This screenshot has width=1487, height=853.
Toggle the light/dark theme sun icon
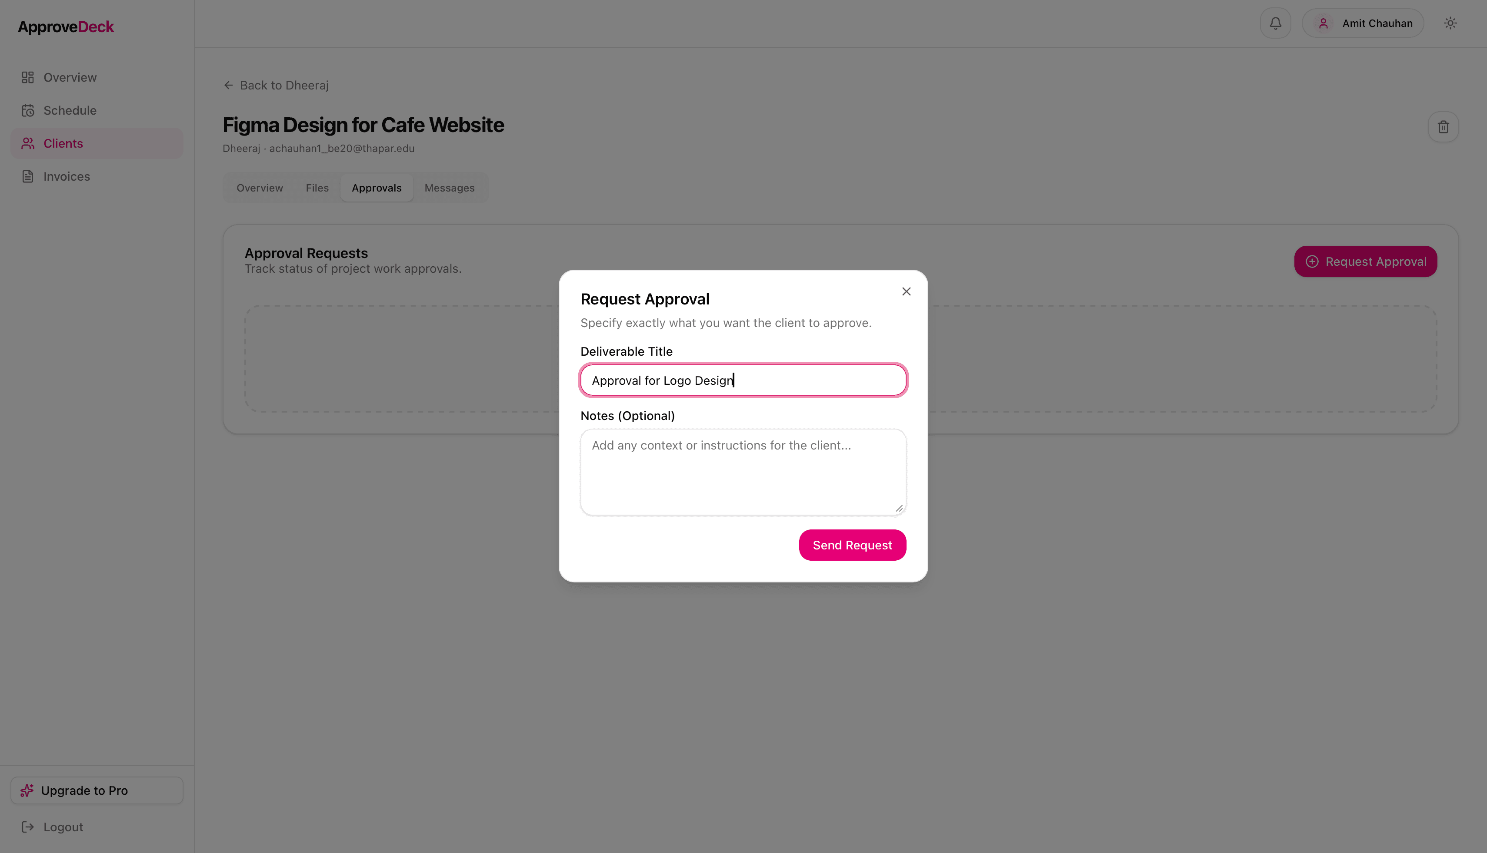pyautogui.click(x=1450, y=23)
